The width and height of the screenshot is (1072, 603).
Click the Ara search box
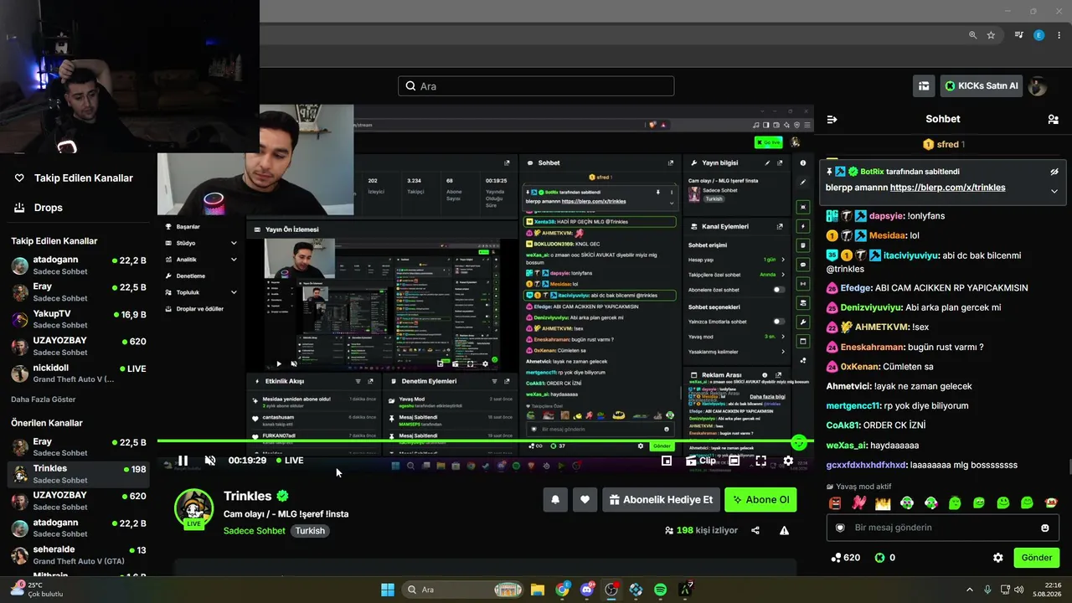point(536,86)
